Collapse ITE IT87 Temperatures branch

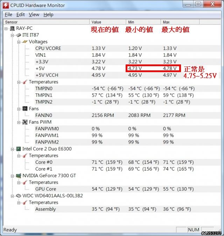pyautogui.click(x=19, y=82)
